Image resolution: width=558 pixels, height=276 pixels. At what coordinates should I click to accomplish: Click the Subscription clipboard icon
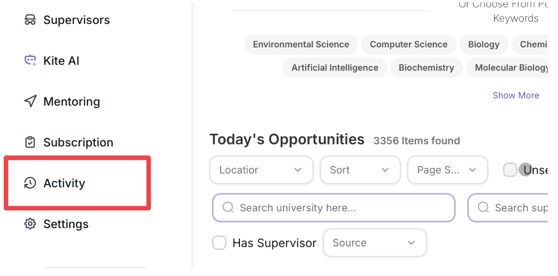click(x=30, y=142)
